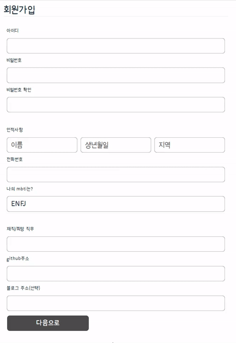The height and width of the screenshot is (343, 236).
Task: Select the 생년월일 birthdate field
Action: (x=116, y=145)
